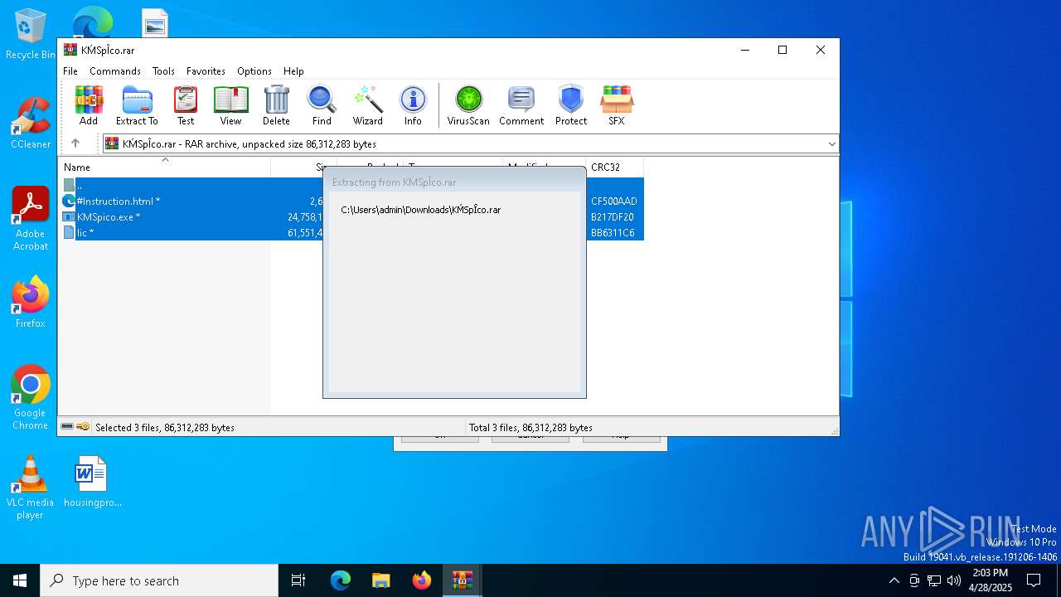Click CRC32 value CF500AAD
This screenshot has width=1061, height=597.
coord(614,201)
